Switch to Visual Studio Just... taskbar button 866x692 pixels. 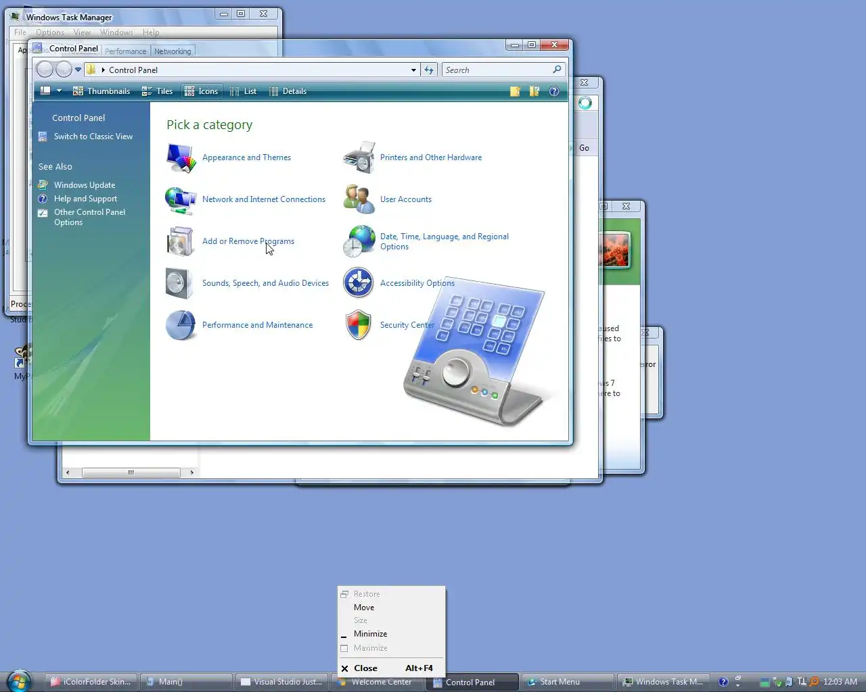point(282,682)
